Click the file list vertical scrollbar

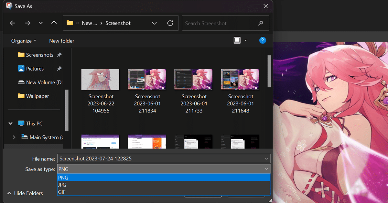point(269,71)
